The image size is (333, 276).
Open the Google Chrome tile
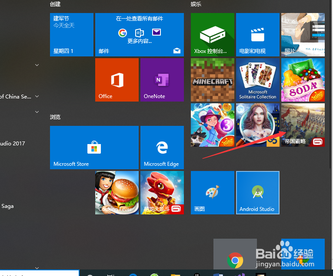point(235,254)
